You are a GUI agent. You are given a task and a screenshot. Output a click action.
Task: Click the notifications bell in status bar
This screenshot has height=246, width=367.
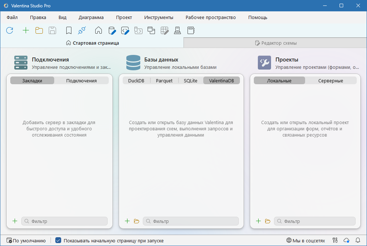[358, 240]
